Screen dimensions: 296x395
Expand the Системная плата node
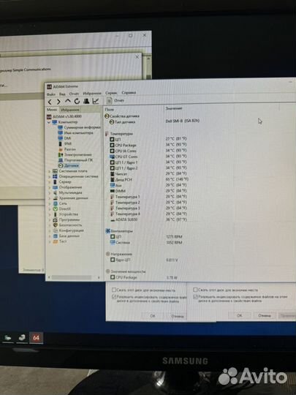(x=50, y=171)
